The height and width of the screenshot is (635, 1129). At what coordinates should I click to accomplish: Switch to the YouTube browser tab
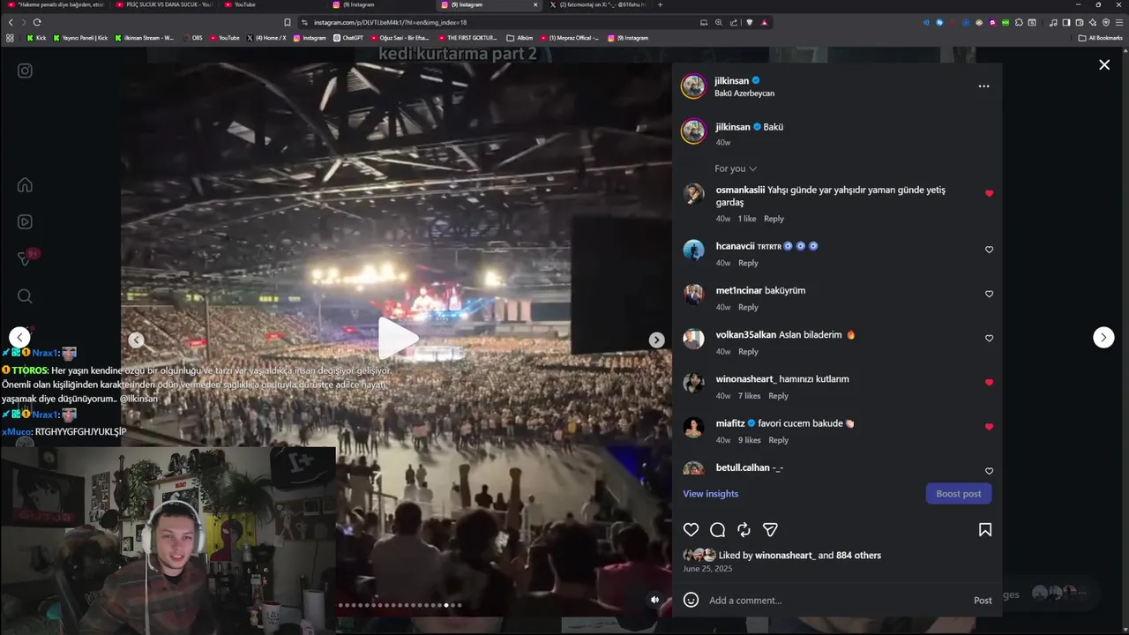pos(244,4)
